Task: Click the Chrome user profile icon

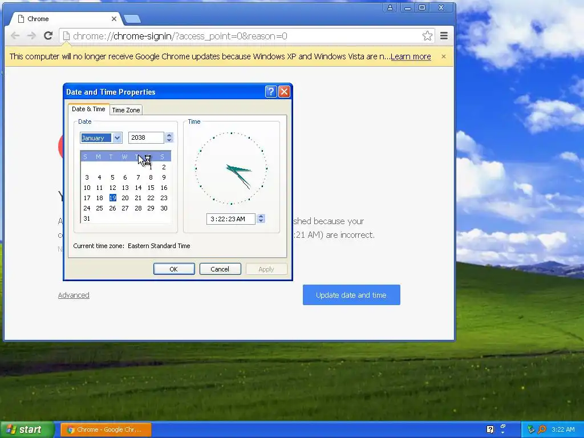Action: point(390,7)
